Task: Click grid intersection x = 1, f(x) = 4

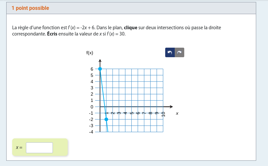Action: point(106,82)
